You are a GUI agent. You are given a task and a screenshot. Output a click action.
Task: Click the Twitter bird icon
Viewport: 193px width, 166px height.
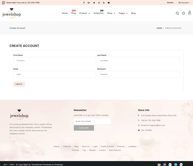click(x=94, y=3)
